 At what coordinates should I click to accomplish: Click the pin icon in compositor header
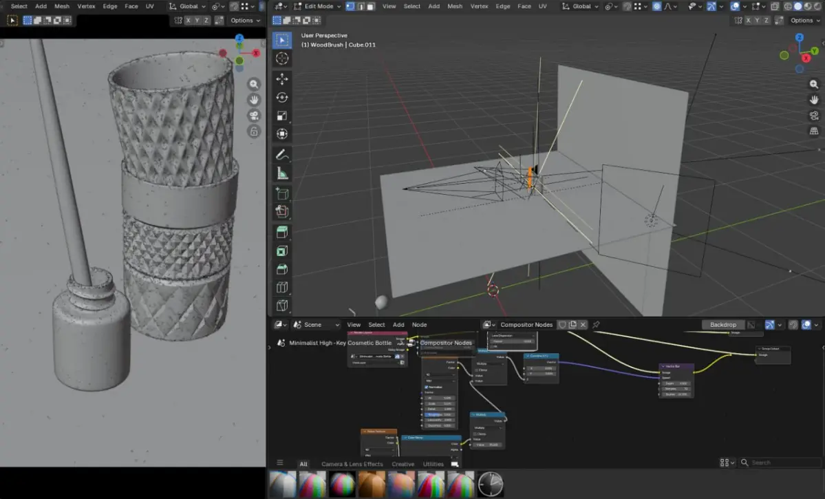[596, 325]
